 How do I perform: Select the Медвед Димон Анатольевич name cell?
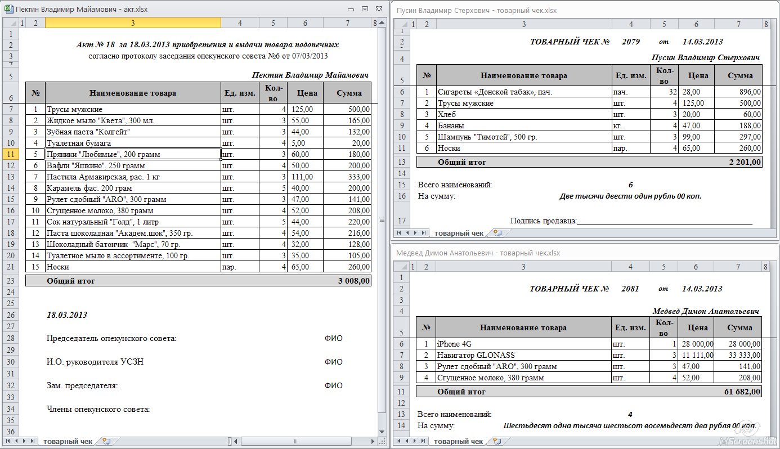[x=706, y=311]
